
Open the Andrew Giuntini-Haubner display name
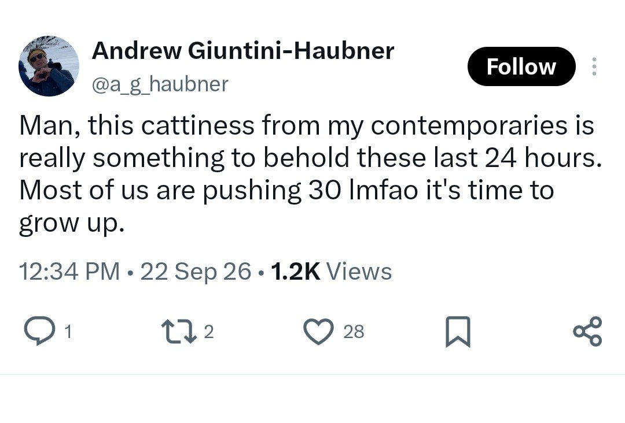tap(243, 50)
